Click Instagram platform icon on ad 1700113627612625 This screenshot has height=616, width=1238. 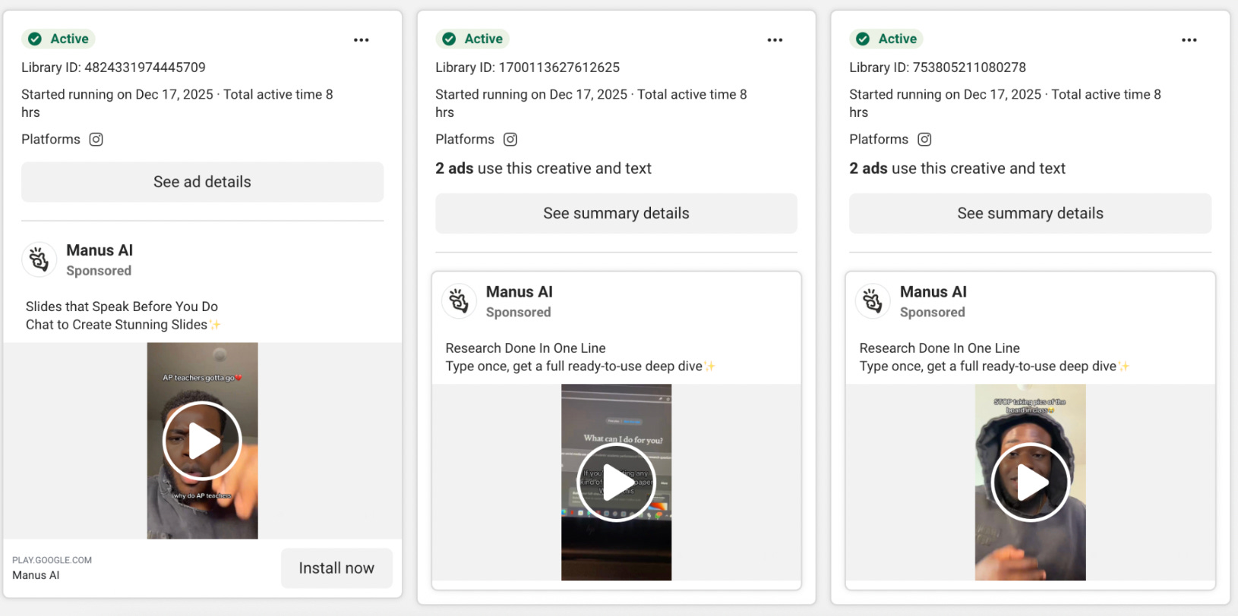point(510,140)
